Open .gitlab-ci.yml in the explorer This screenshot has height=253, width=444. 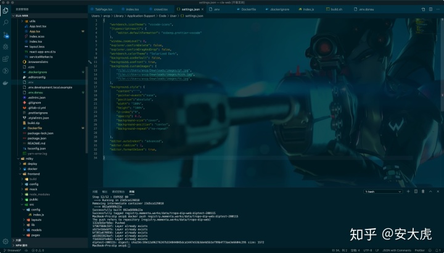coord(36,107)
